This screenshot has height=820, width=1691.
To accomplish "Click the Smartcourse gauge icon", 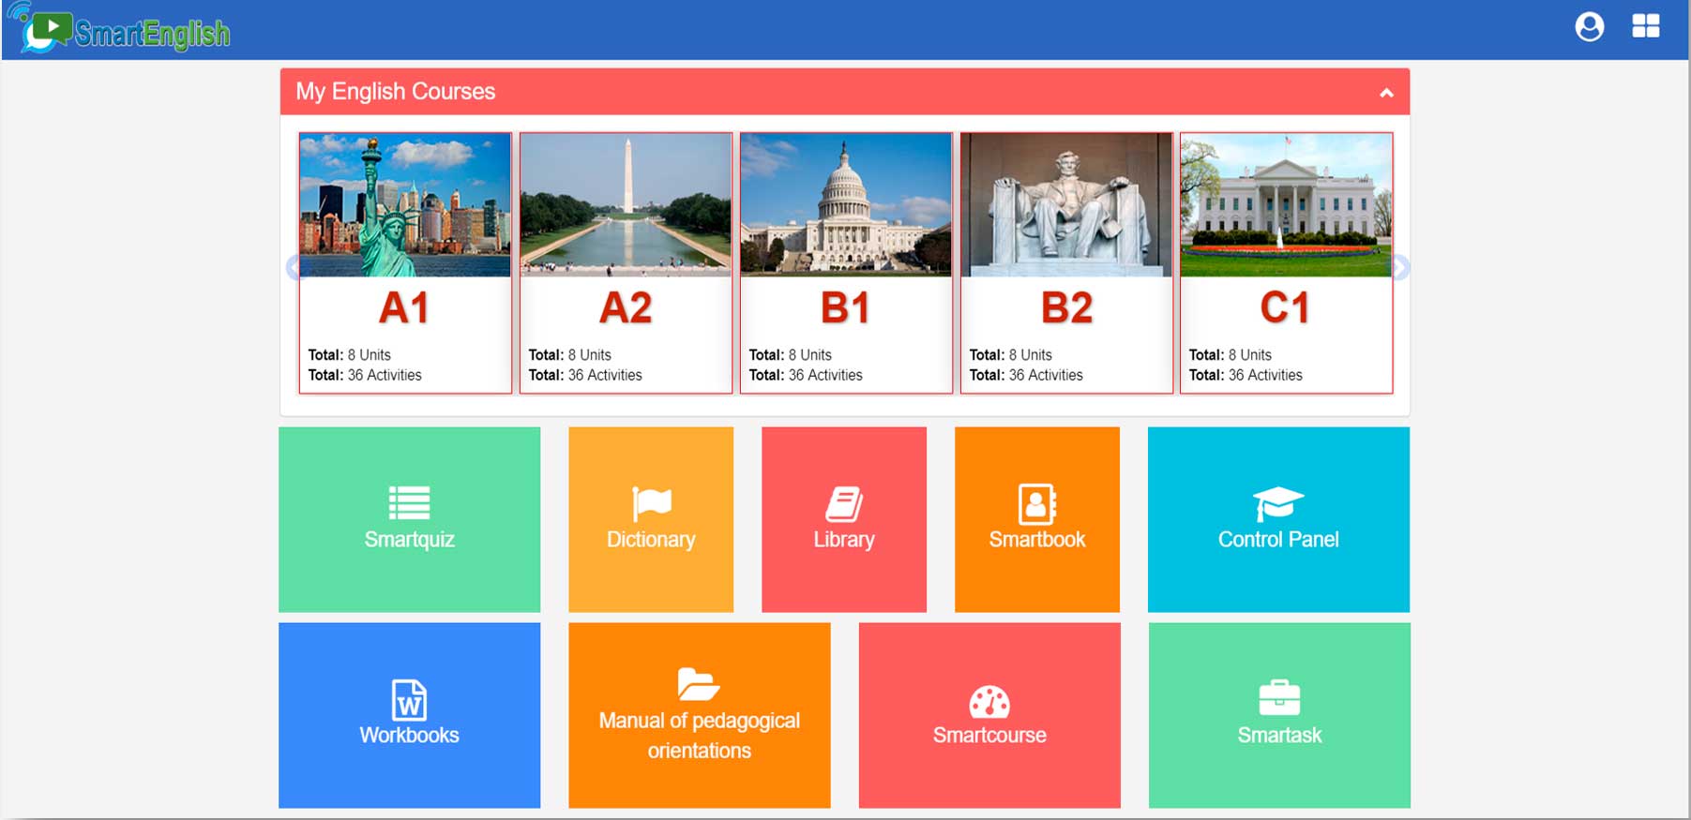I will point(989,701).
